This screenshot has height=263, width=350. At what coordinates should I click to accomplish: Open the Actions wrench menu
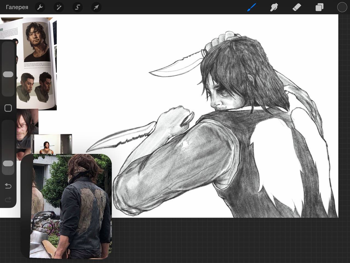(x=40, y=7)
